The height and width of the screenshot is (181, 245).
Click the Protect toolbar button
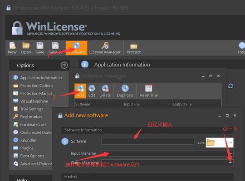(x=133, y=48)
